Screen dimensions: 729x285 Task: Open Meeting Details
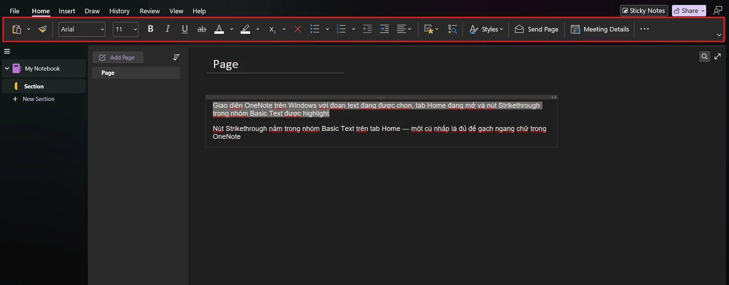(600, 29)
